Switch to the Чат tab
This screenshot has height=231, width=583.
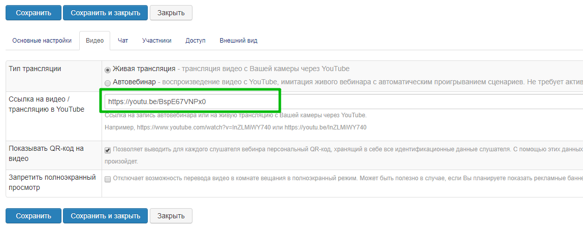tap(123, 41)
